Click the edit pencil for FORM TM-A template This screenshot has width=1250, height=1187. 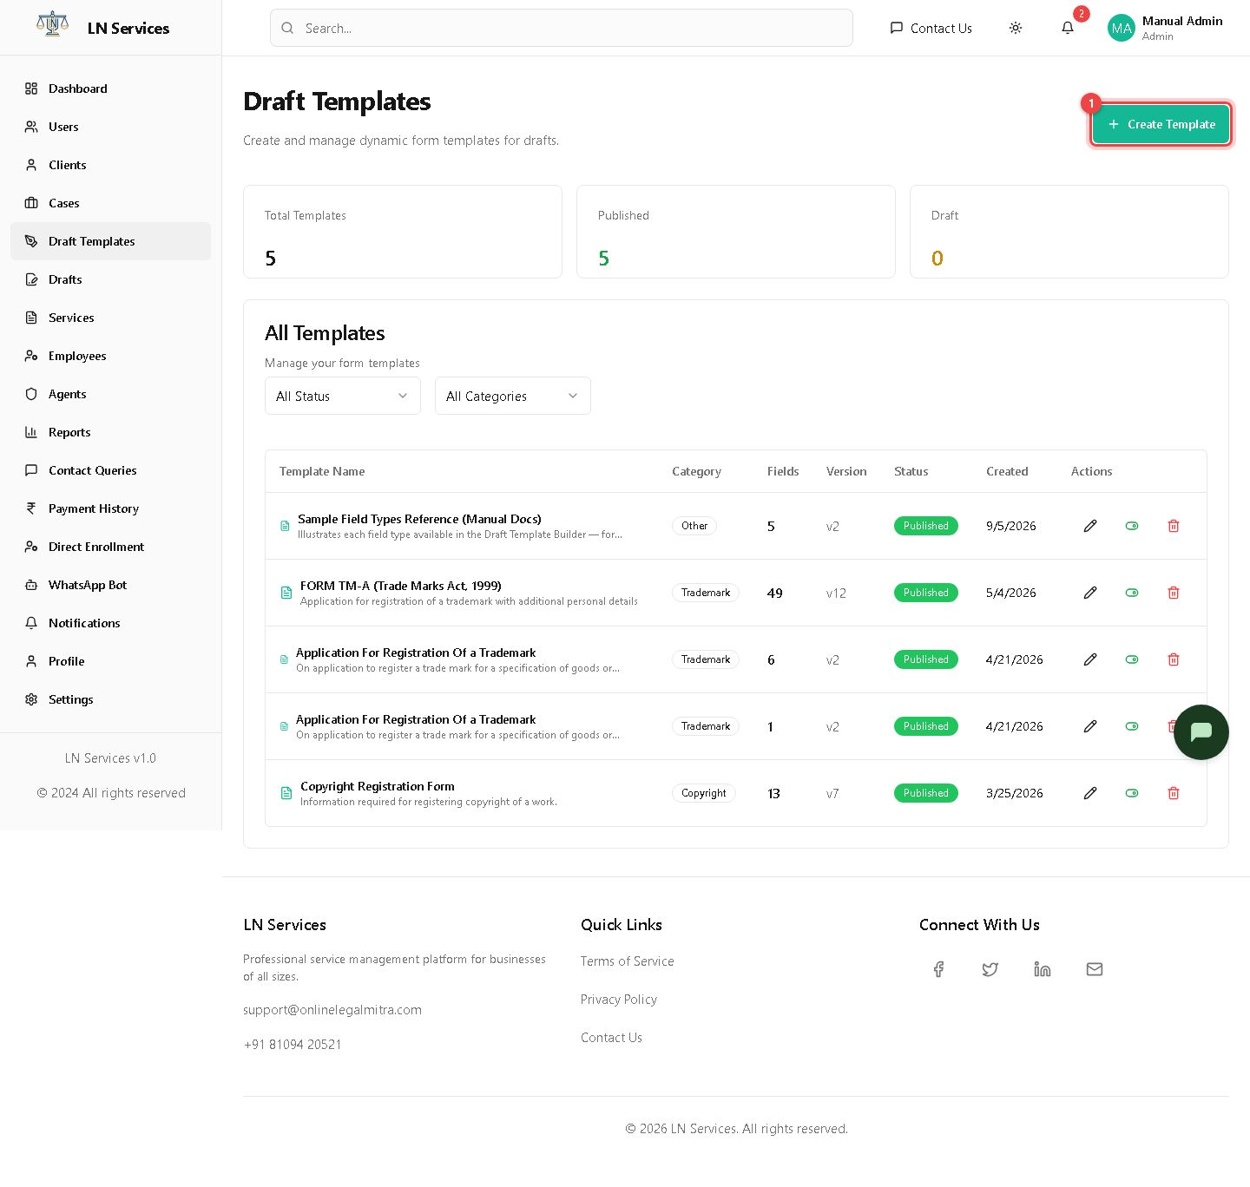point(1090,593)
